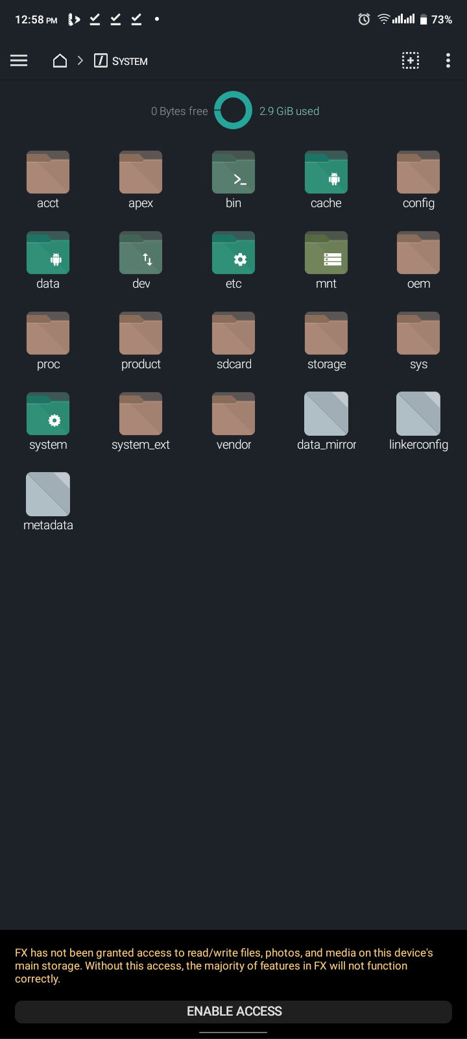Open the metadata item
This screenshot has width=467, height=1039.
coord(48,495)
